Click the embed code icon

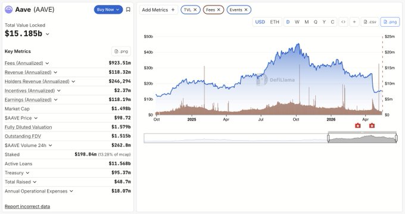[x=343, y=22]
